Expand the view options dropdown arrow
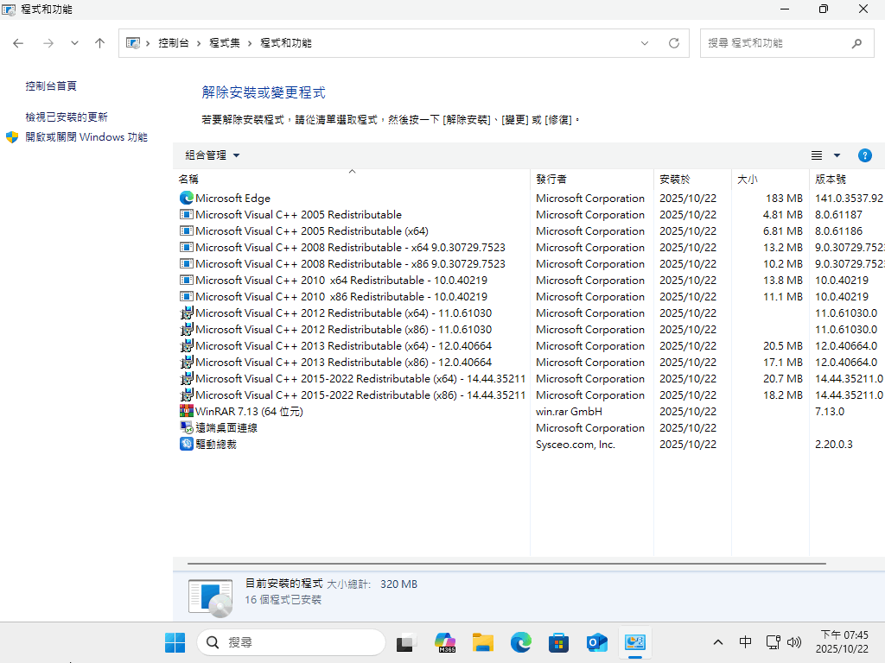This screenshot has width=885, height=663. tap(837, 155)
